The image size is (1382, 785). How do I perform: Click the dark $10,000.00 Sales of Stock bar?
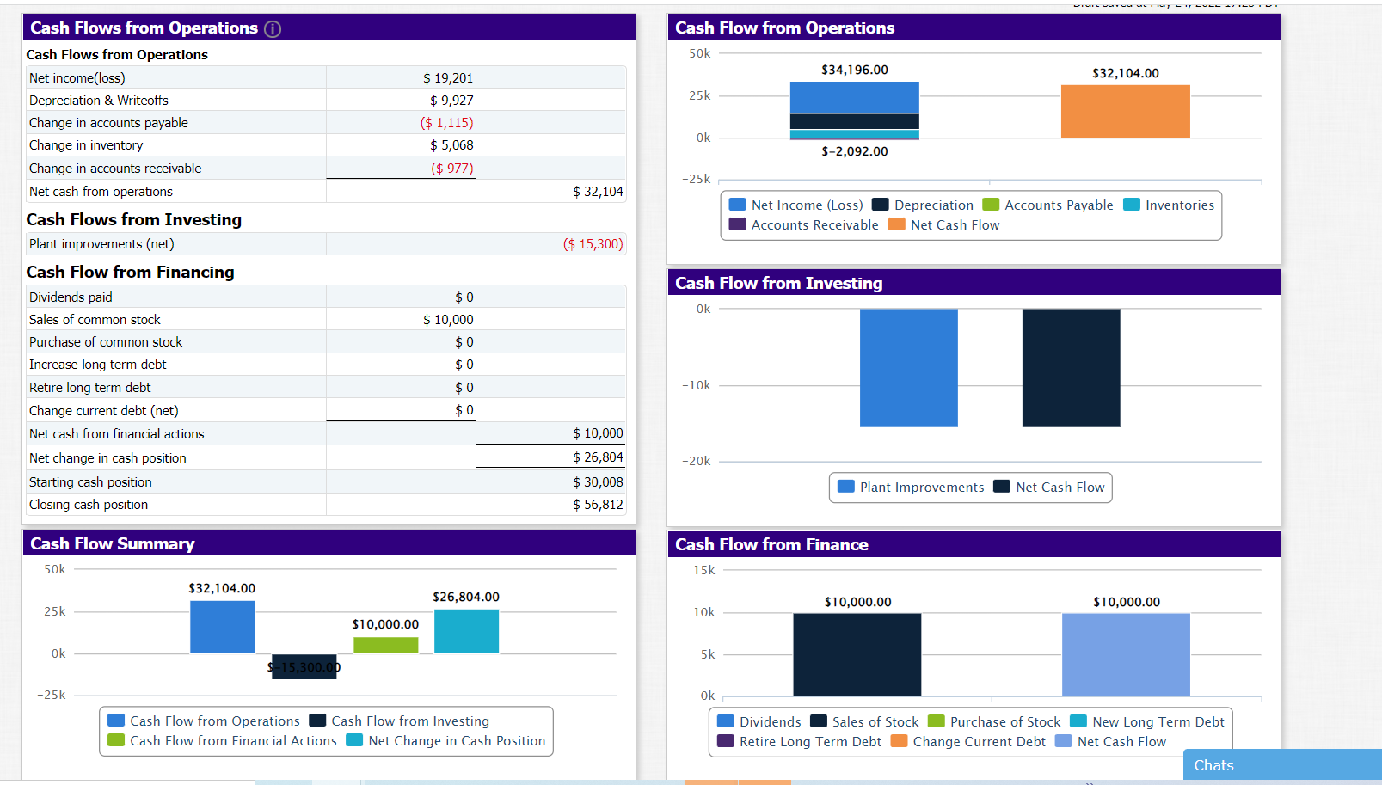[x=857, y=654]
